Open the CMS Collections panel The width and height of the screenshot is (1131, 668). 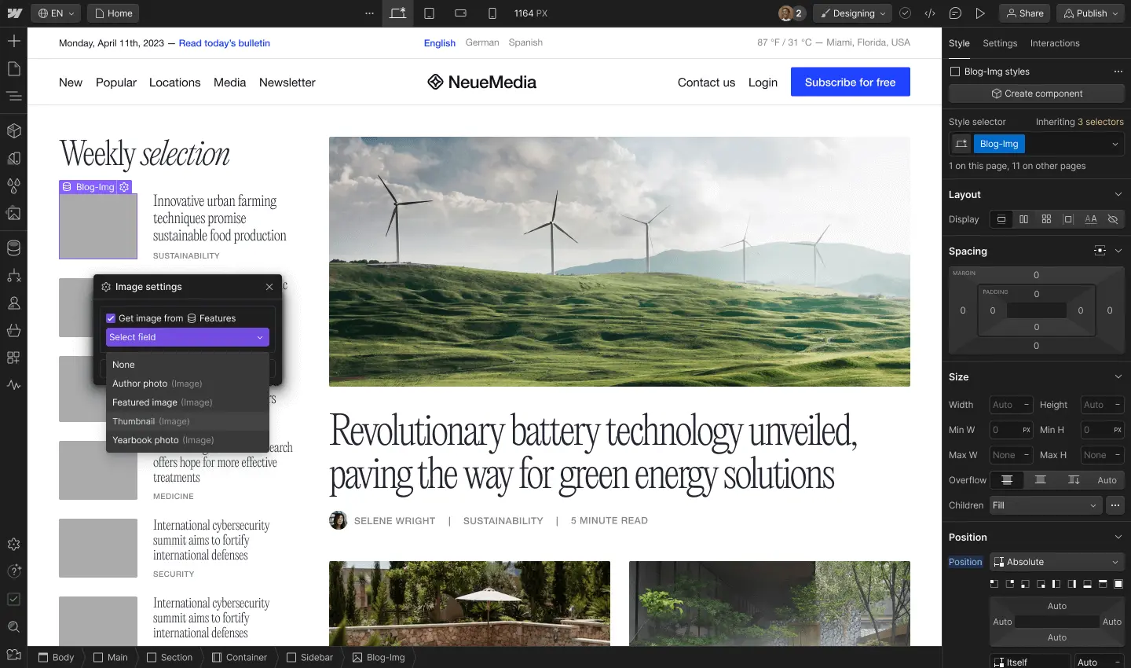tap(14, 248)
